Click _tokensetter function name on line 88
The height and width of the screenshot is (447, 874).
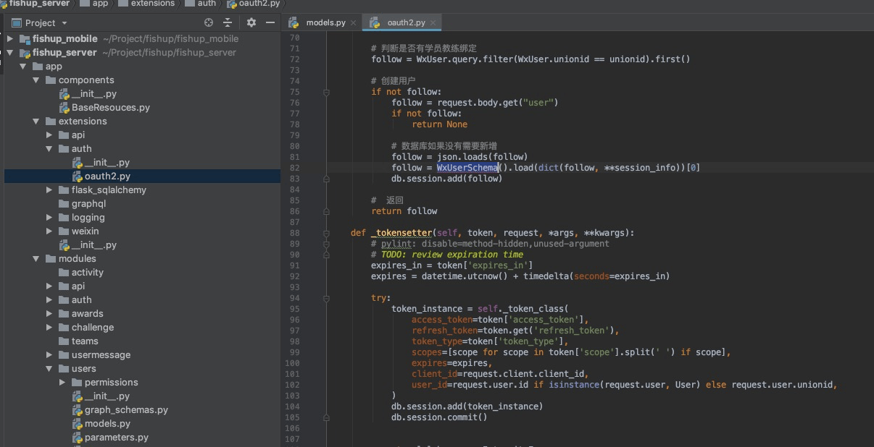coord(401,233)
